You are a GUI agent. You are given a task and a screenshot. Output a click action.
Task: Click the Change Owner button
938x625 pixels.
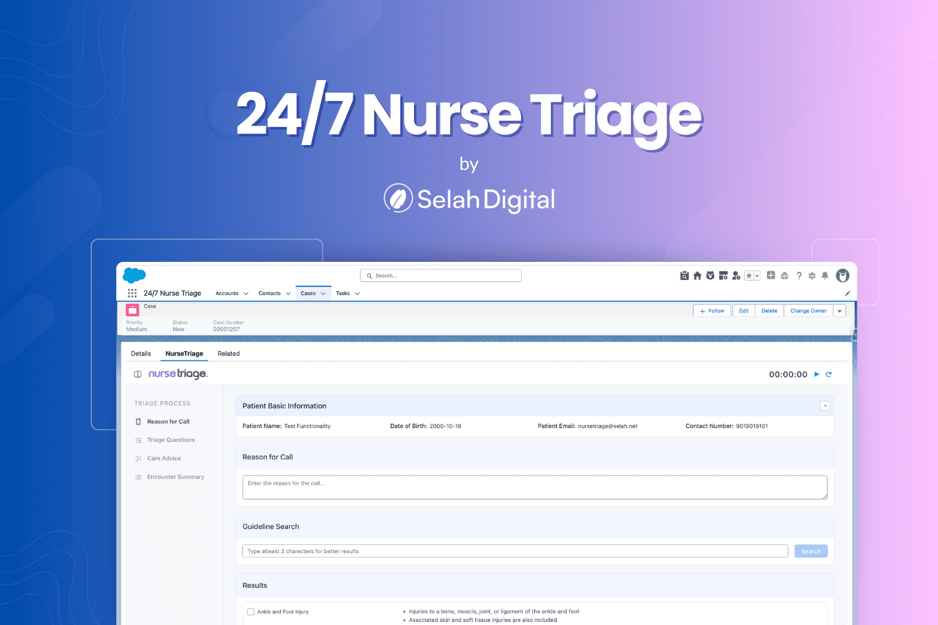point(809,311)
